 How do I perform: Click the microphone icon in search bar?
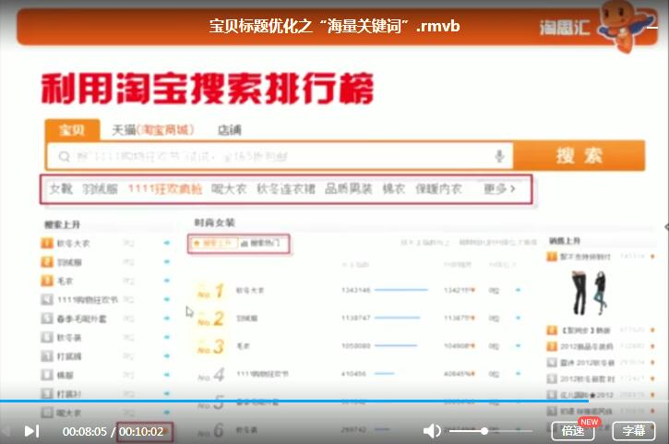click(499, 156)
